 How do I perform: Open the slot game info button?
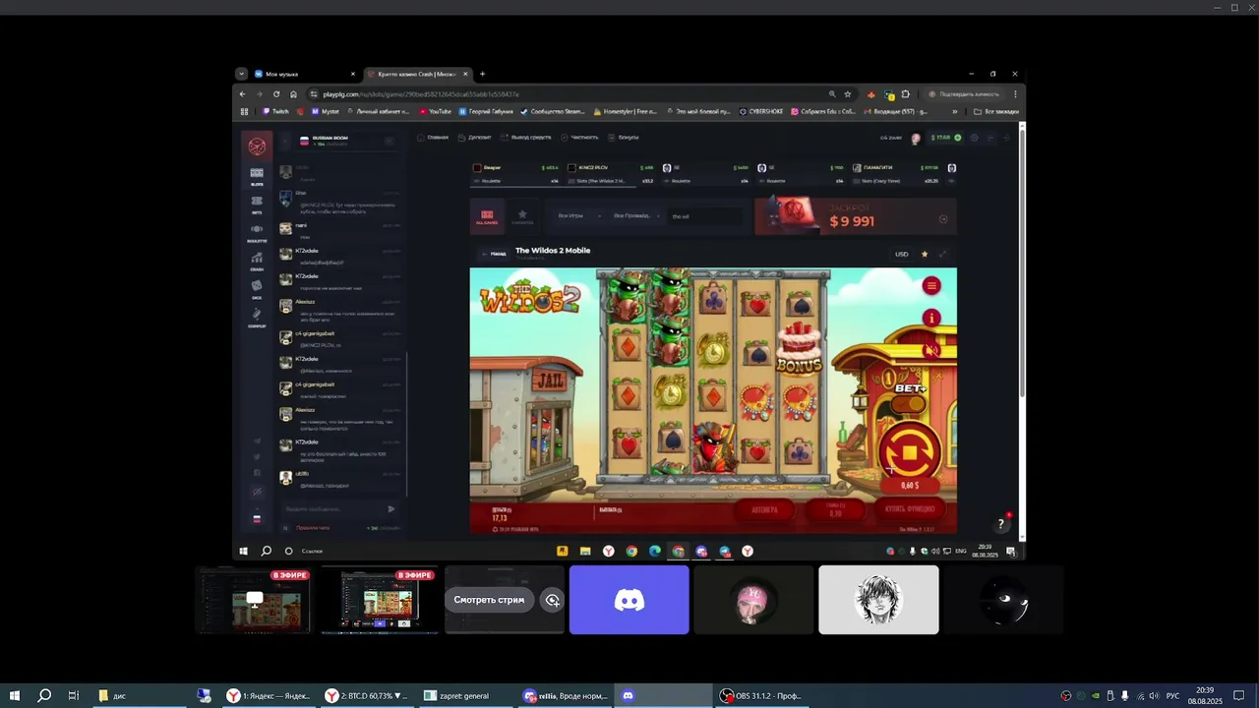pyautogui.click(x=931, y=318)
